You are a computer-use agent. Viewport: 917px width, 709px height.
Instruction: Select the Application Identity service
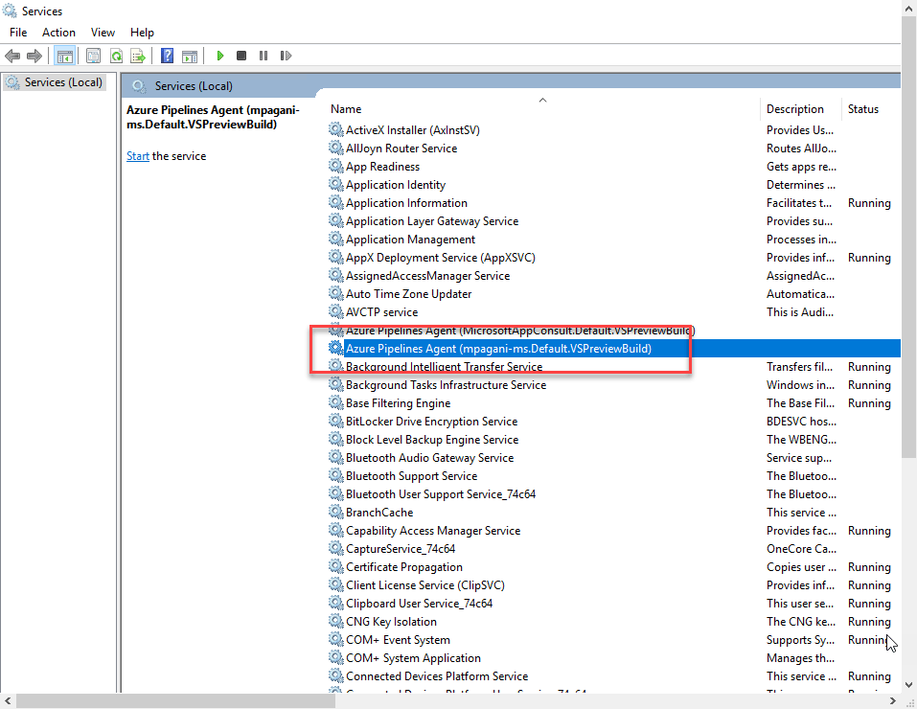point(396,185)
